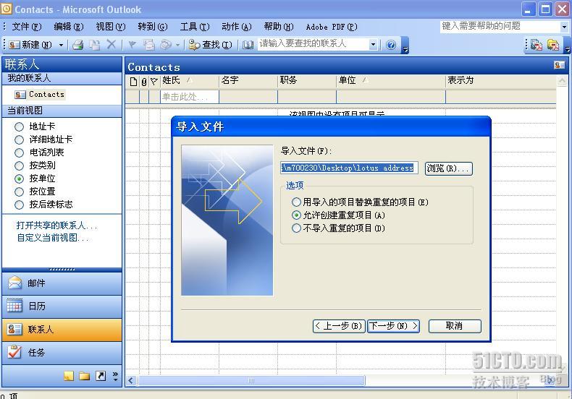
Task: Click the horizontal scrollbar thumb in contacts list
Action: pyautogui.click(x=251, y=381)
